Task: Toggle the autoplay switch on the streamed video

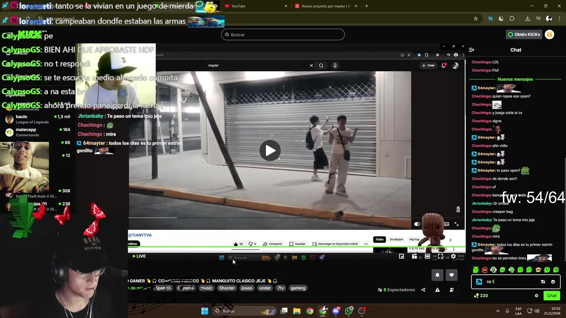Action: (x=417, y=224)
